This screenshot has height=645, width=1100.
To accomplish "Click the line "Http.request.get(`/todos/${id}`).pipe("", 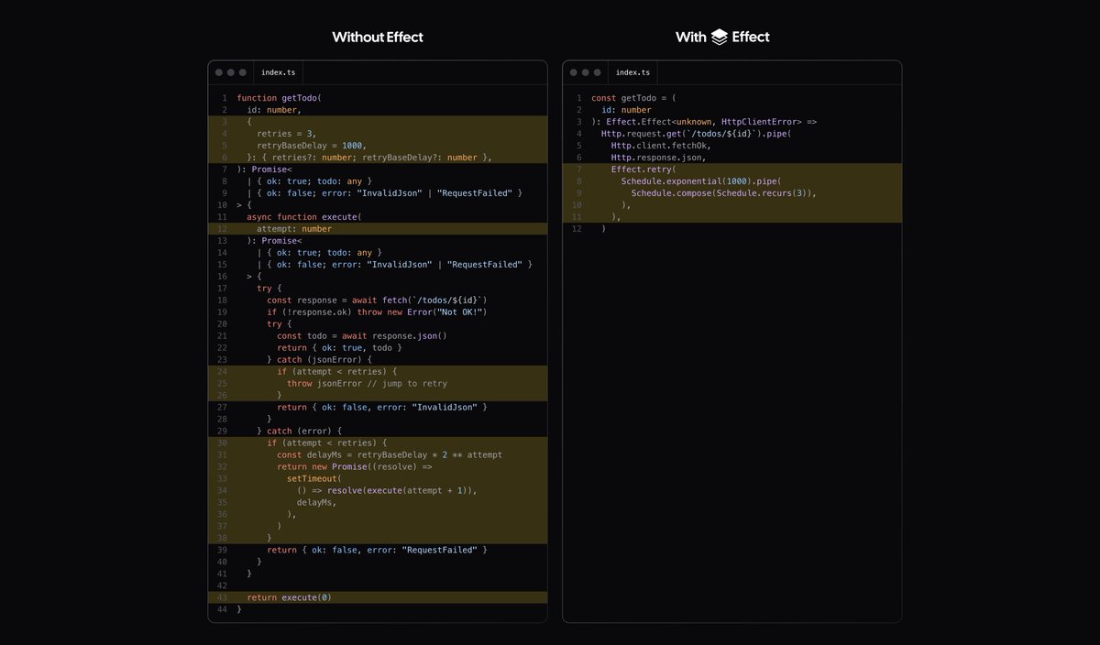I will [696, 134].
